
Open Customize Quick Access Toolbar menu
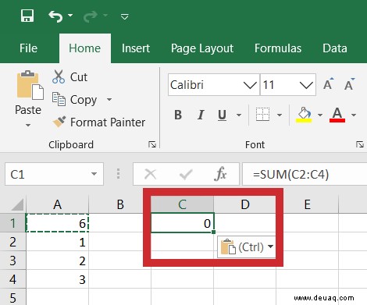tap(125, 17)
